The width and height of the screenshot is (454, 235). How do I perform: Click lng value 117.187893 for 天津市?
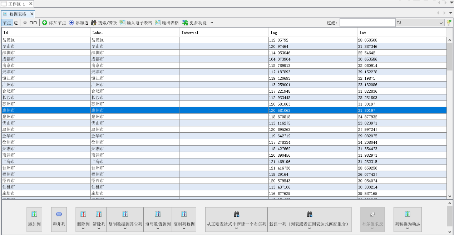[x=313, y=72]
